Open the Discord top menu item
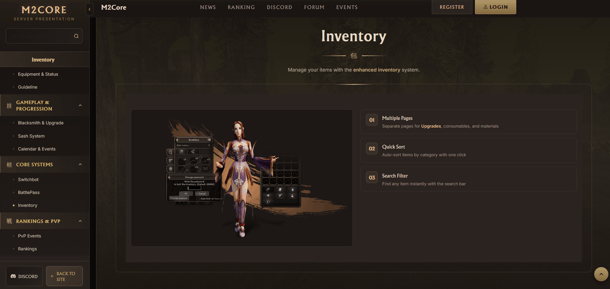The image size is (610, 289). pos(279,7)
